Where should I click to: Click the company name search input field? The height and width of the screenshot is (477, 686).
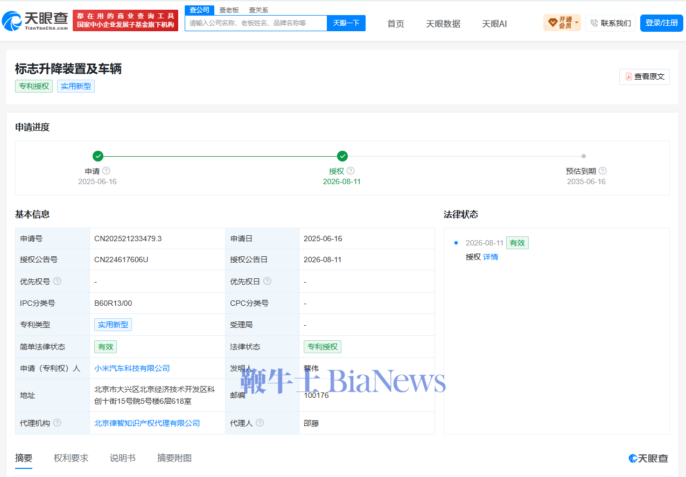(x=256, y=23)
